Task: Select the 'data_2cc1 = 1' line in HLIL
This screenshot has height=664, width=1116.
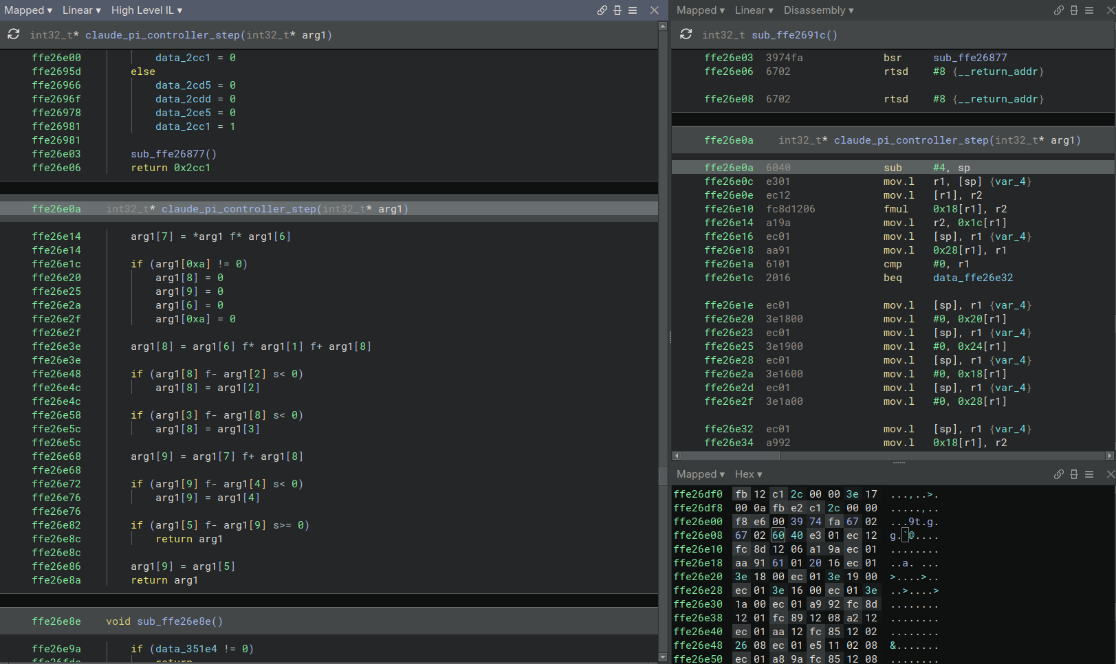Action: click(x=195, y=126)
